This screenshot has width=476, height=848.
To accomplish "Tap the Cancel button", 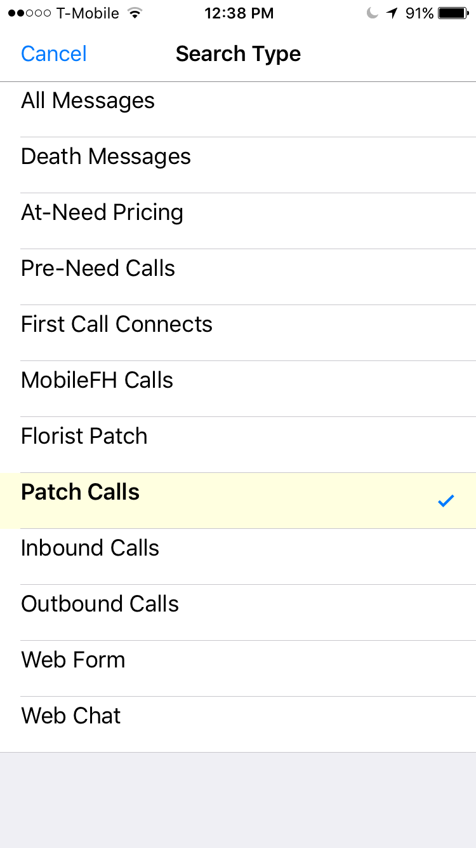I will (54, 54).
